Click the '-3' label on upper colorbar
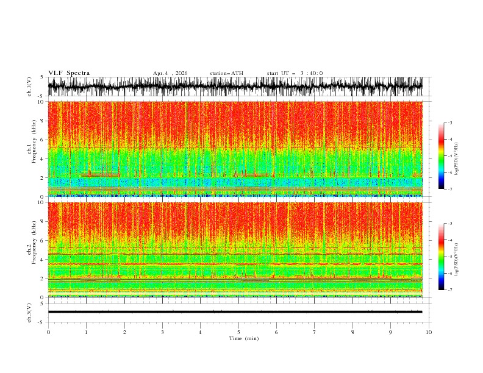This screenshot has height=373, width=483. click(450, 123)
